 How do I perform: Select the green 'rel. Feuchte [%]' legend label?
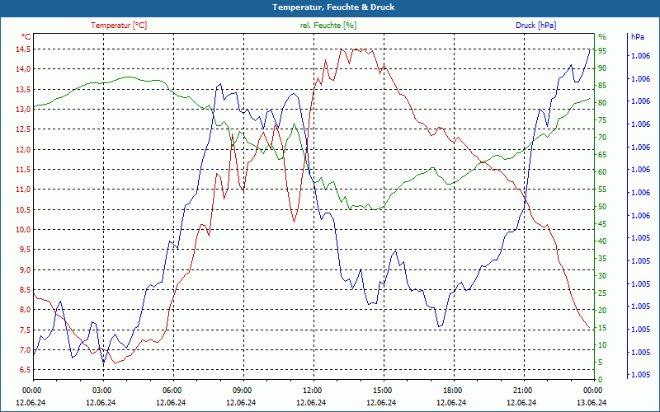328,26
